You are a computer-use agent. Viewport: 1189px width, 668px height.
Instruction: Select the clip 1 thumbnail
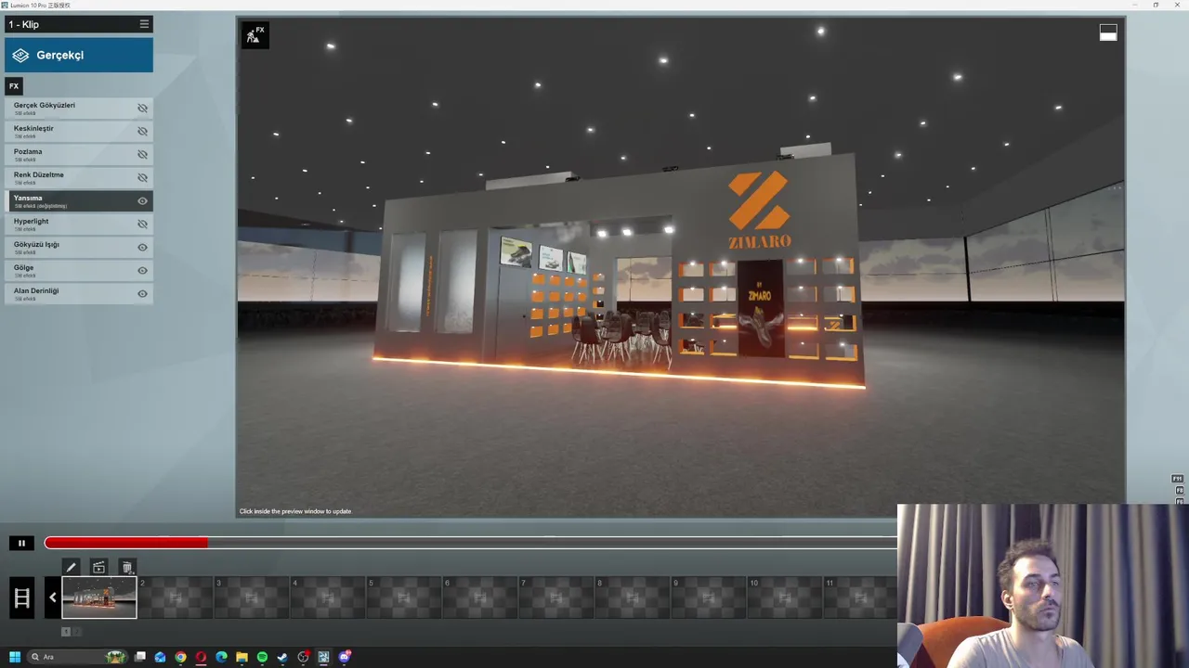click(99, 597)
